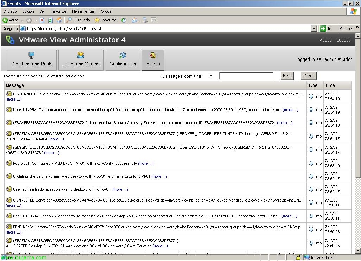Click the Info icon in the 23:50:06 row
Screen dimensions: 361x261
(311, 229)
